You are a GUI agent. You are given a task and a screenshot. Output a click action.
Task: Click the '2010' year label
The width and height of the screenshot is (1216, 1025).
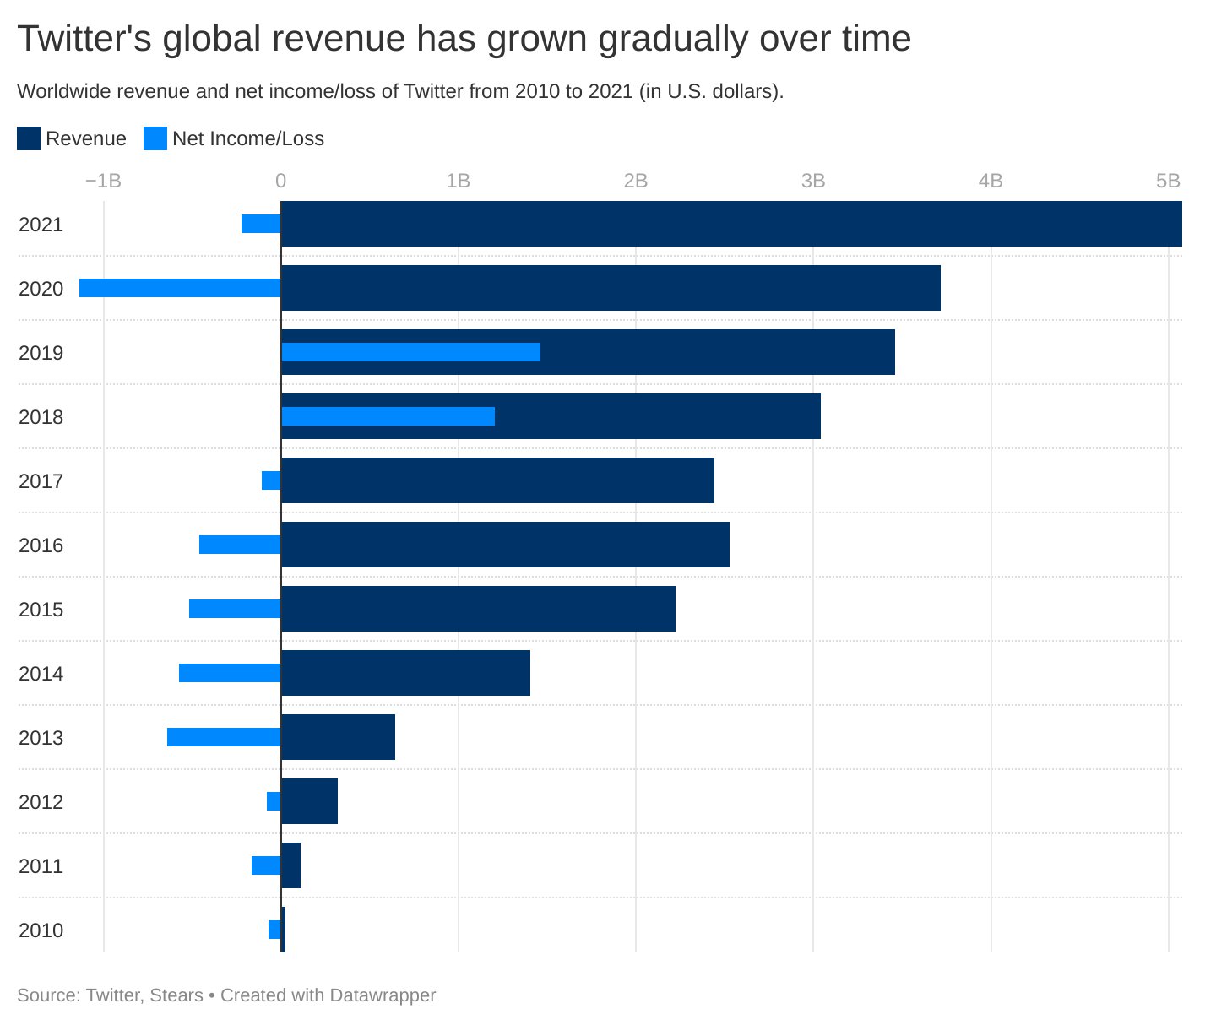point(41,930)
